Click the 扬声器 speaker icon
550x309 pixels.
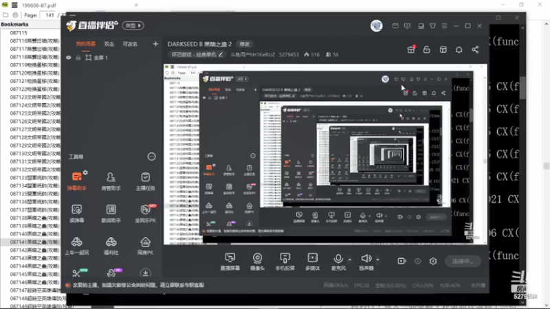tap(366, 262)
